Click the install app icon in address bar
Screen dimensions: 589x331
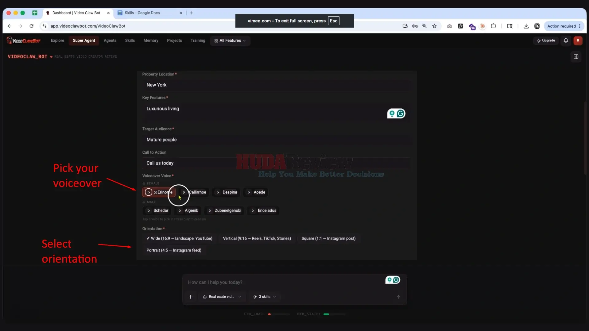405,26
